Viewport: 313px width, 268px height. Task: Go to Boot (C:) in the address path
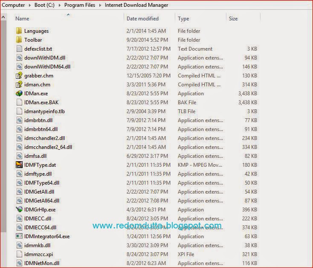[x=44, y=5]
